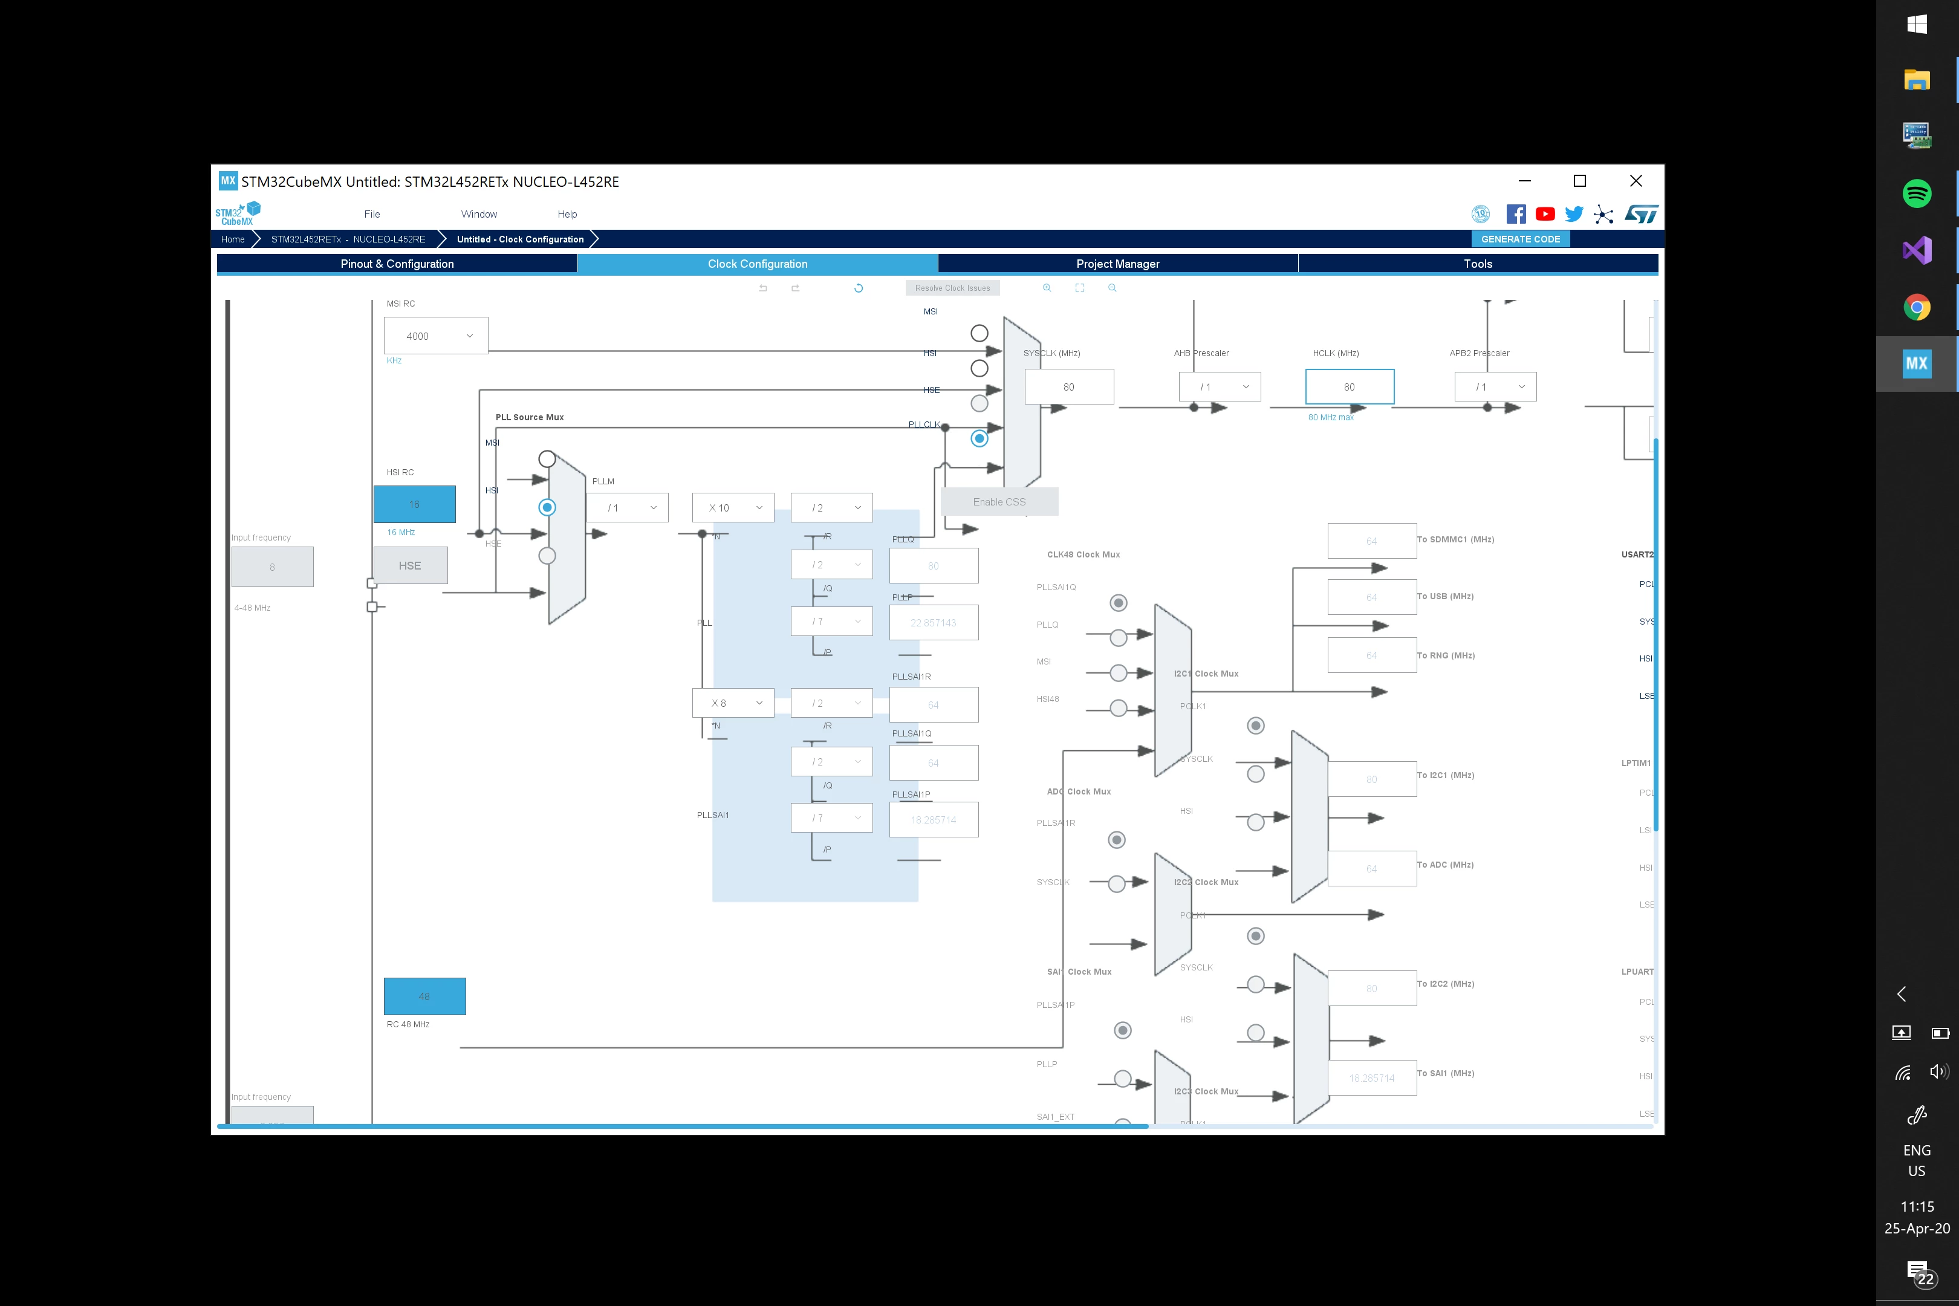Viewport: 1959px width, 1306px height.
Task: Open the Facebook link icon
Action: tap(1516, 214)
